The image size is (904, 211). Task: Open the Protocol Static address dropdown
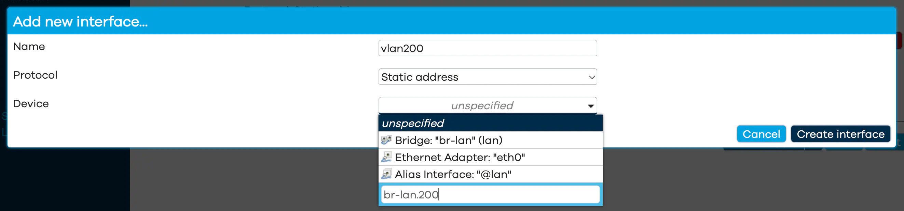pyautogui.click(x=488, y=77)
